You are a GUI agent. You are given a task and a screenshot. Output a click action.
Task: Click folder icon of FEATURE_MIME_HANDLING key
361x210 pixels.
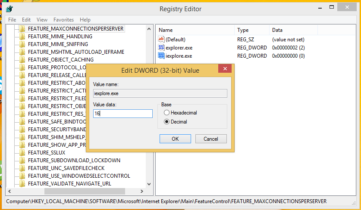point(22,37)
